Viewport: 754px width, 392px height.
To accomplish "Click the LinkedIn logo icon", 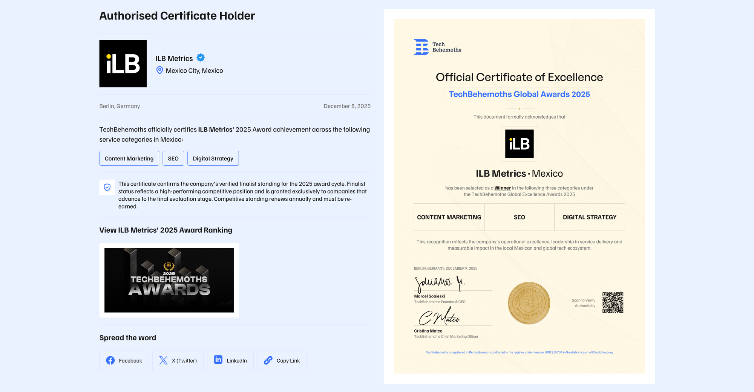I will point(218,360).
